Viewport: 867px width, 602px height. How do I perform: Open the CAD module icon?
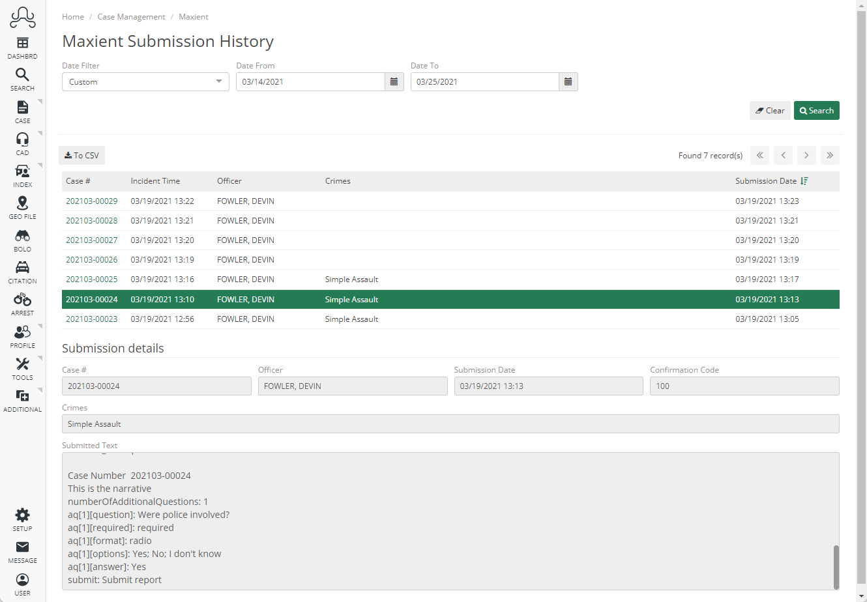22,140
